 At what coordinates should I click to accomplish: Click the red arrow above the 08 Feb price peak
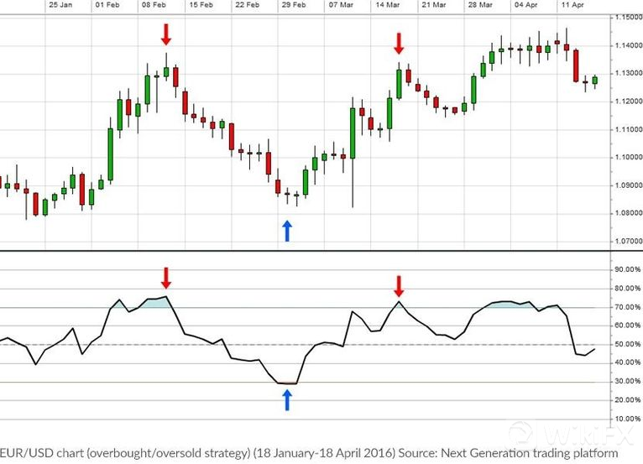click(166, 34)
